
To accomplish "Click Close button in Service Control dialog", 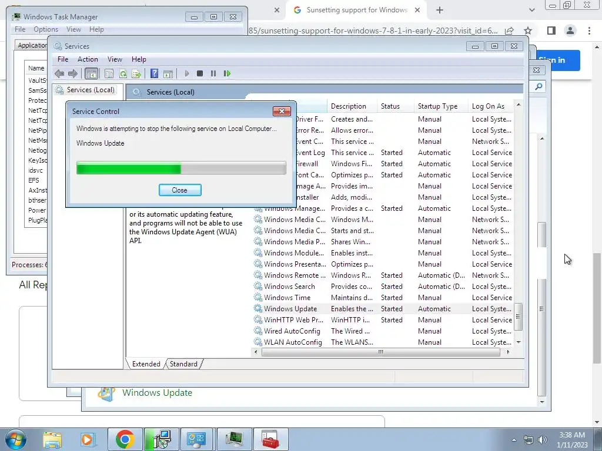I will click(x=180, y=190).
